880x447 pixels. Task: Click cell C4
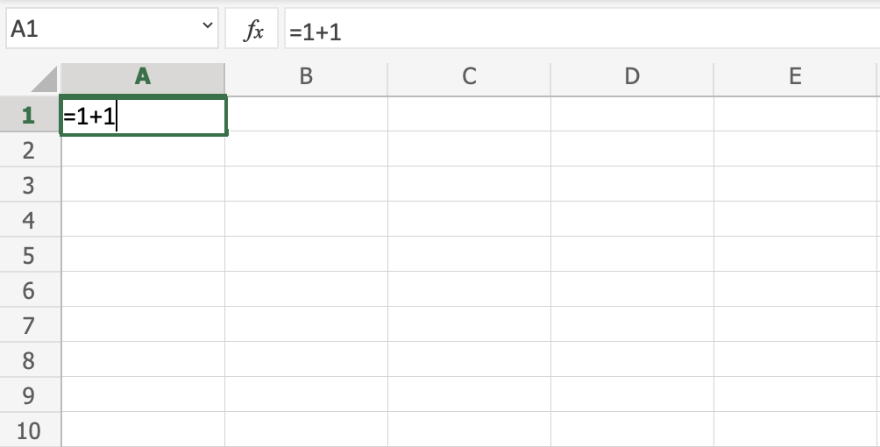click(469, 220)
